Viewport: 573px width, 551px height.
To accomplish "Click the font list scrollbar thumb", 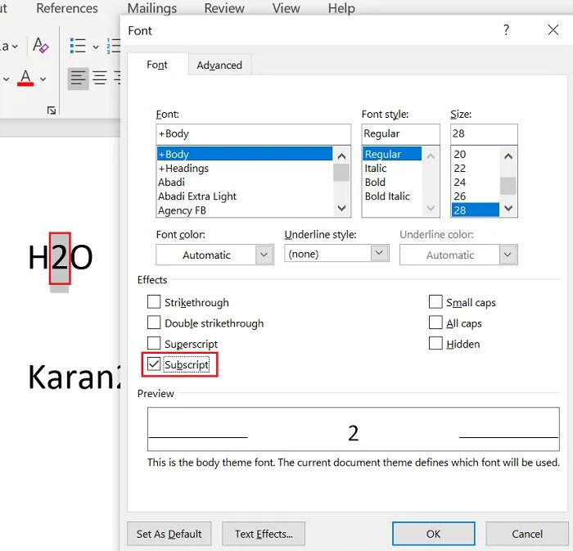I will point(341,173).
